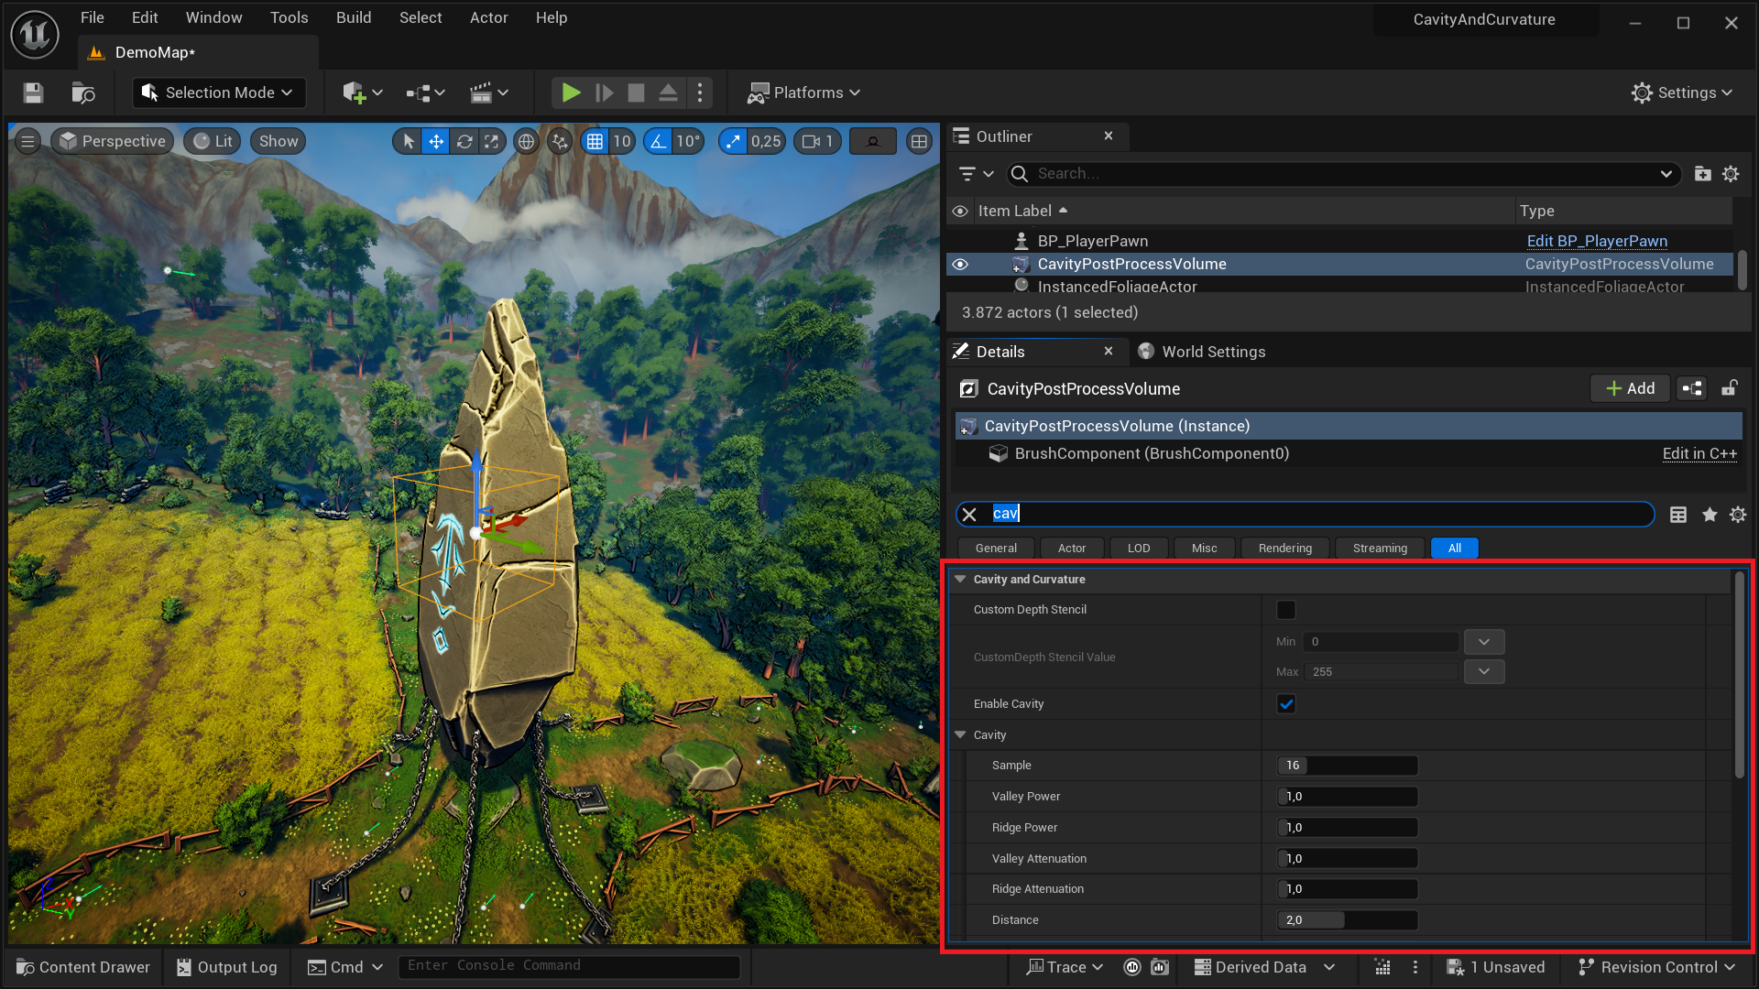Open Outliner filter options
1759x989 pixels.
coord(976,173)
